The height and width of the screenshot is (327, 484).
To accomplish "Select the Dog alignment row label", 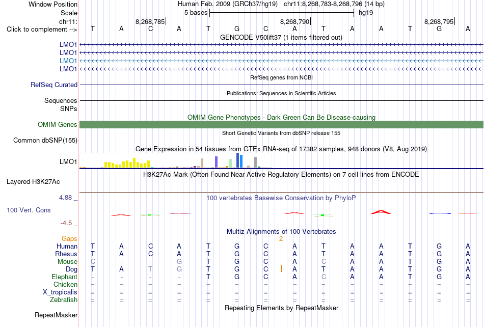I will 72,269.
